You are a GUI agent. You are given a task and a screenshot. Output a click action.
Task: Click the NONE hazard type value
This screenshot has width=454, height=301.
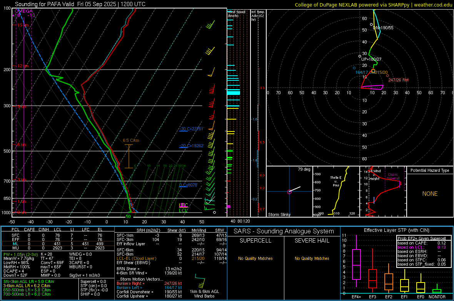(x=430, y=194)
